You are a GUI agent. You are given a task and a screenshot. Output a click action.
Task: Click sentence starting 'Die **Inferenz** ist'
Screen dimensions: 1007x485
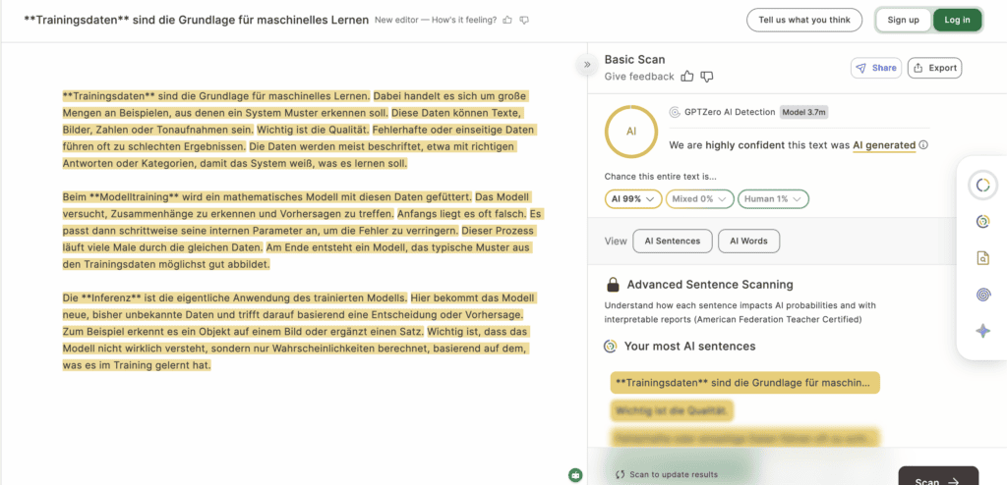tap(235, 297)
